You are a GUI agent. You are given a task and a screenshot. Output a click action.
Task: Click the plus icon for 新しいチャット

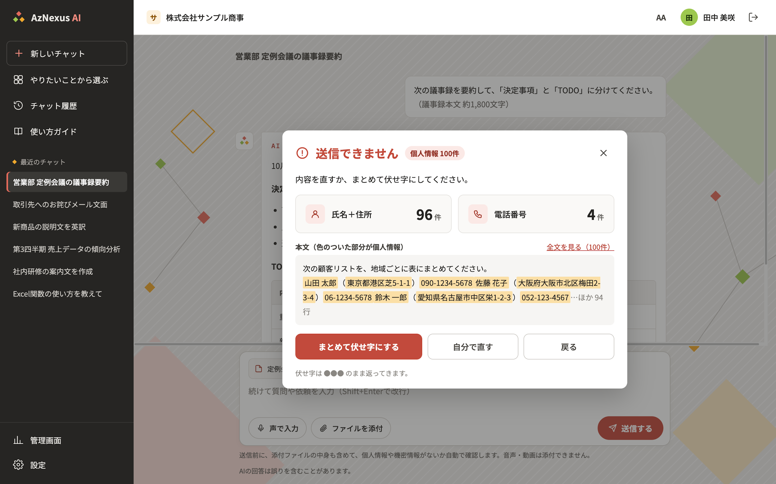[x=19, y=53]
